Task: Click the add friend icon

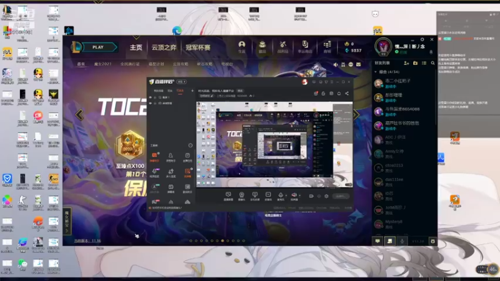Action: tap(406, 63)
